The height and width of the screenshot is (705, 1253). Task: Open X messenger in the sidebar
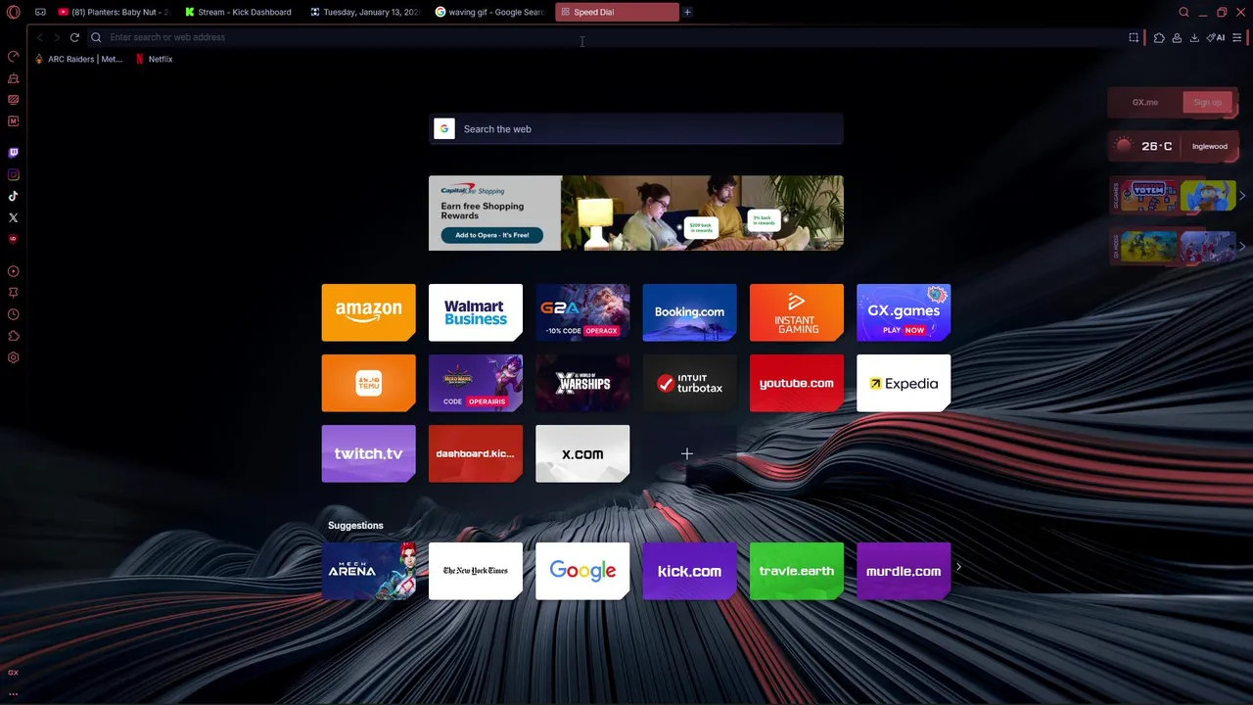[14, 217]
